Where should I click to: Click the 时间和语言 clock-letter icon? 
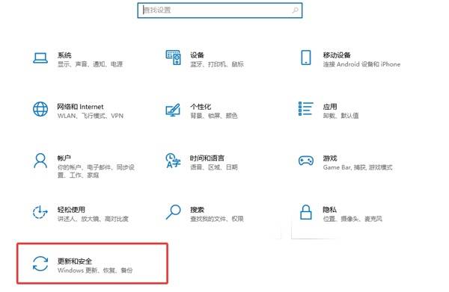coord(173,161)
